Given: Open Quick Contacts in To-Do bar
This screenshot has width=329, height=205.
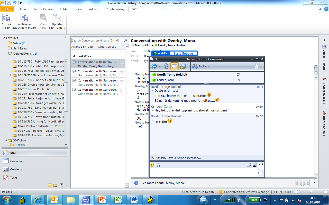Looking at the screenshot, I should (x=324, y=123).
